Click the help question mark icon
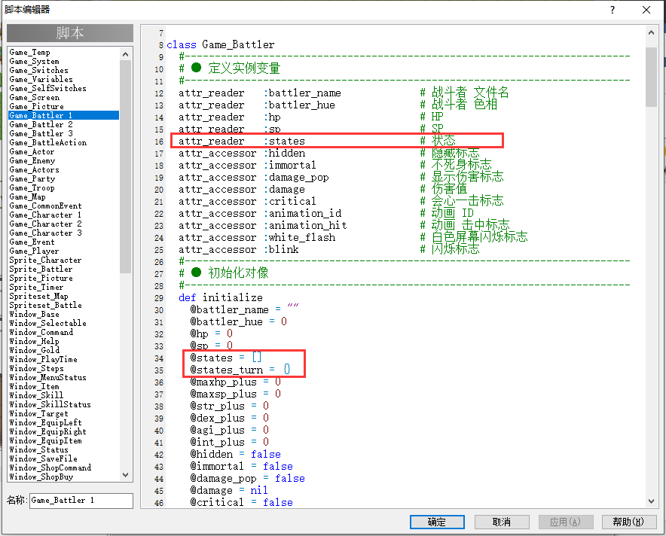 [612, 10]
